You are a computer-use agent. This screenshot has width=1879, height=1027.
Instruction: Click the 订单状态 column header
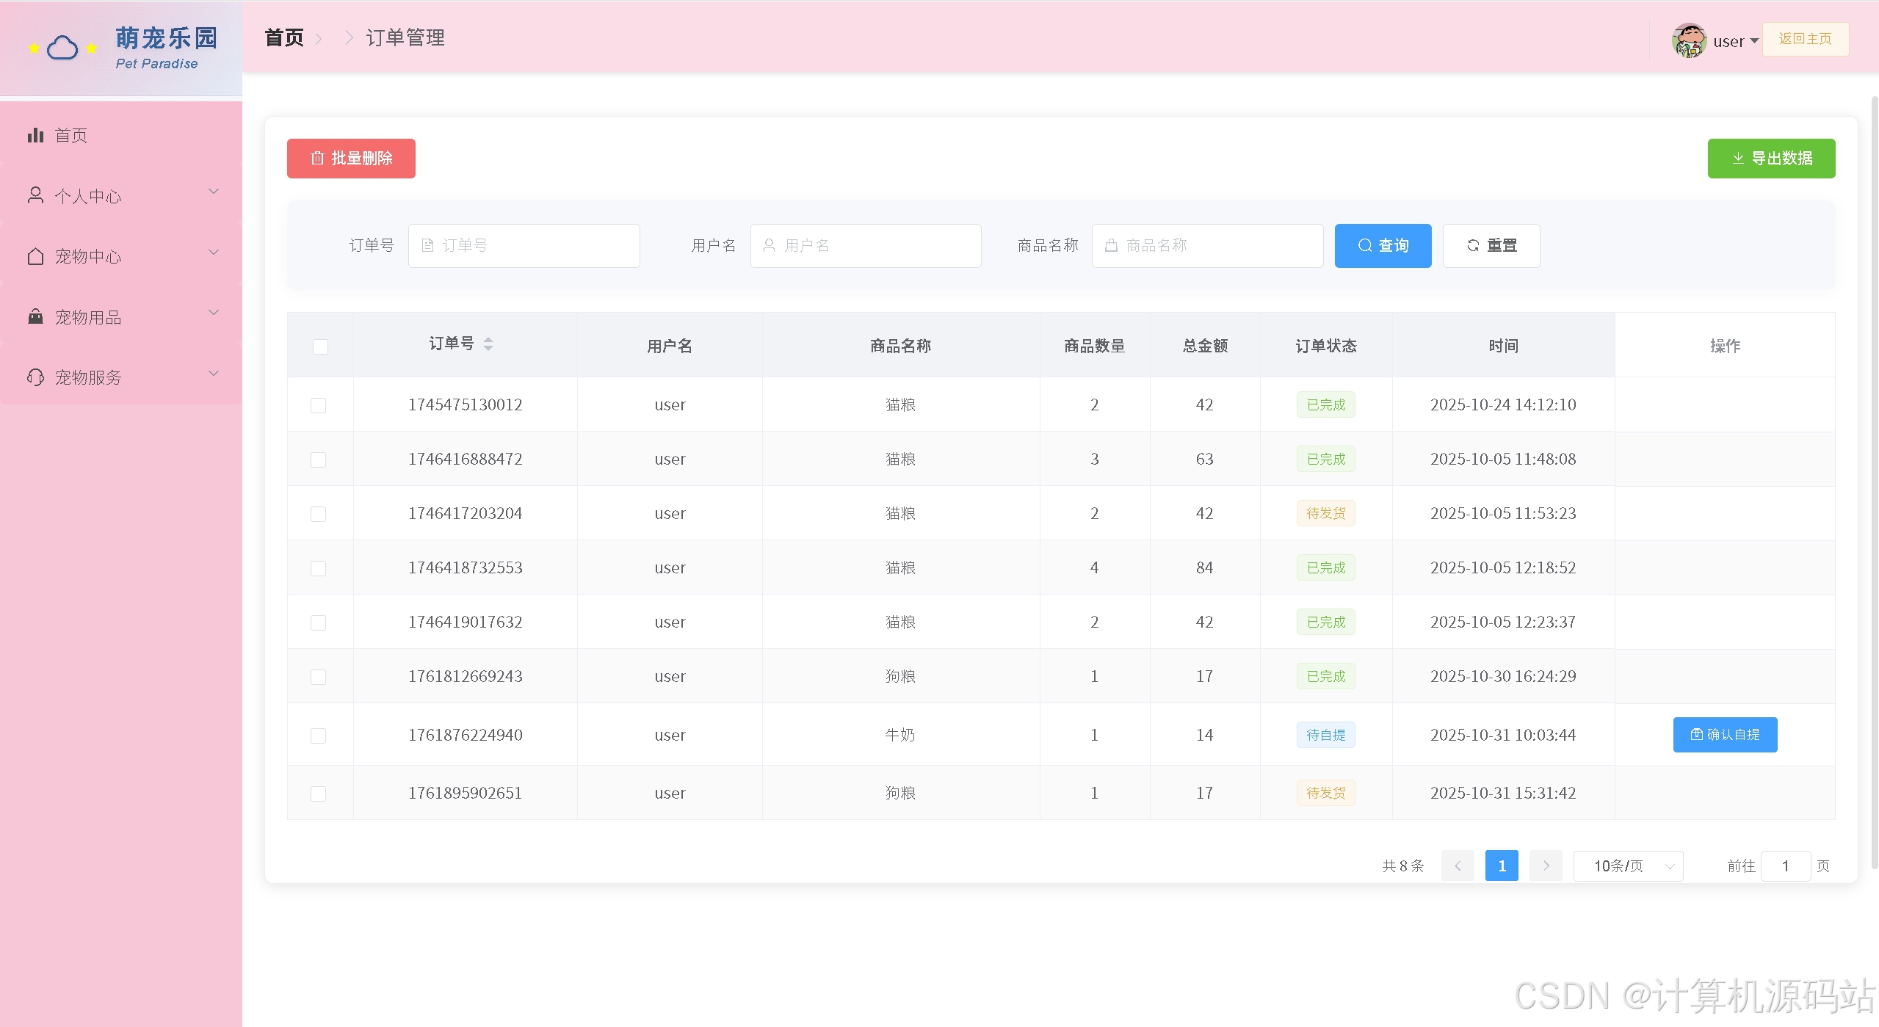click(1326, 346)
